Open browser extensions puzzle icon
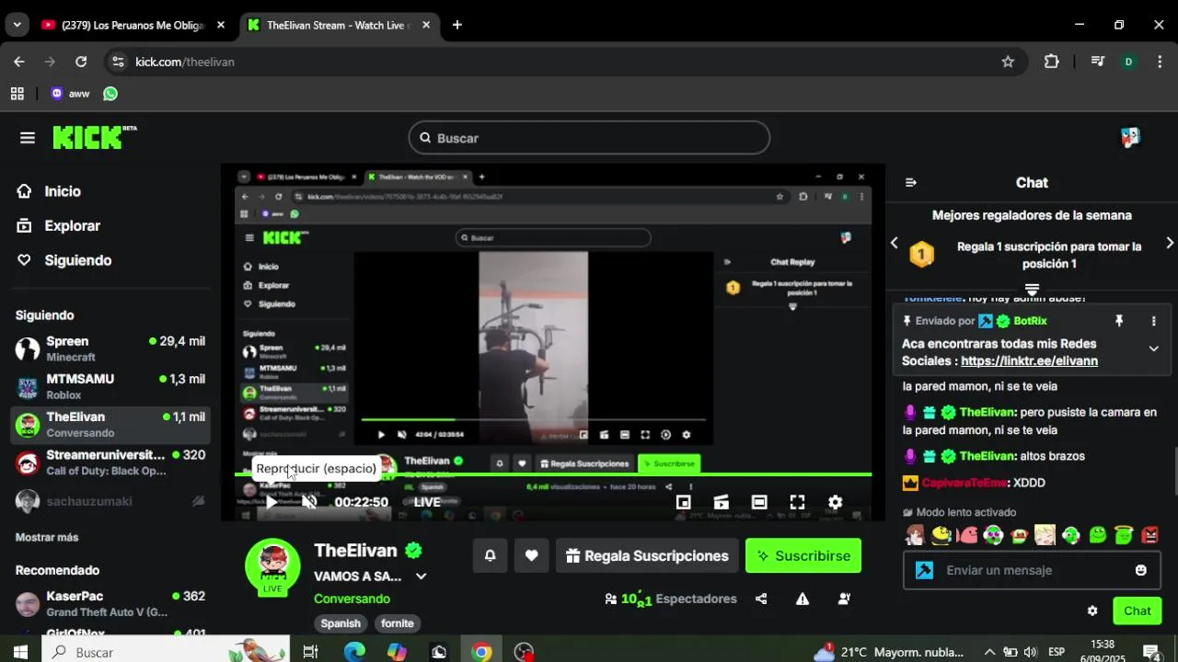The image size is (1178, 662). point(1052,62)
